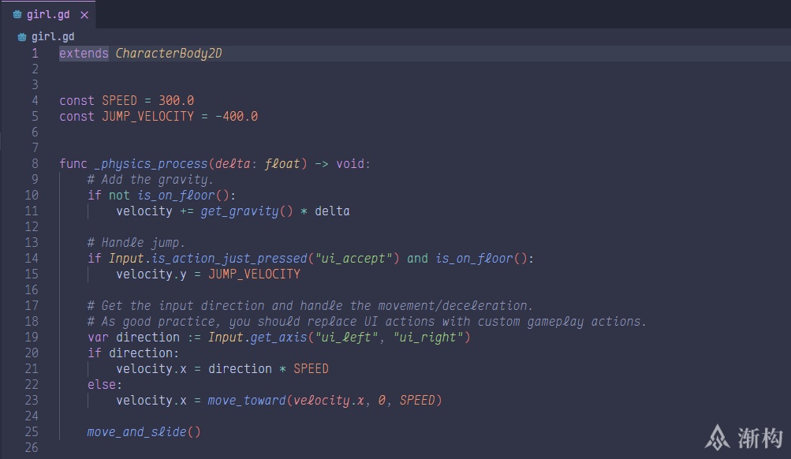Click the Input.get_axis call on line 19
791x459 pixels.
pos(259,338)
